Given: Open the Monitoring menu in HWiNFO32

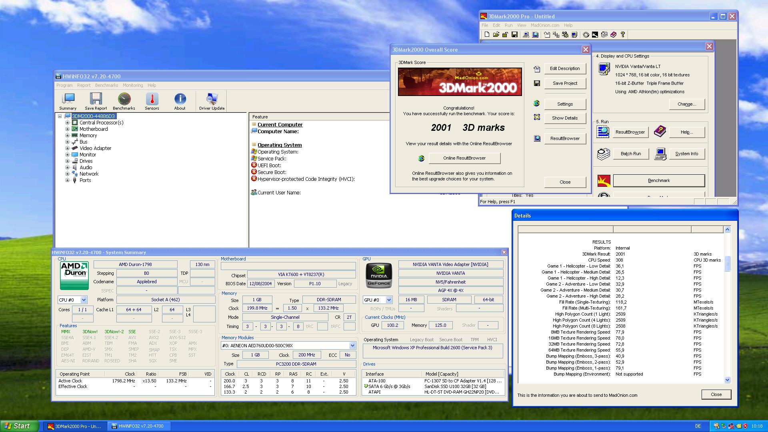Looking at the screenshot, I should point(132,85).
